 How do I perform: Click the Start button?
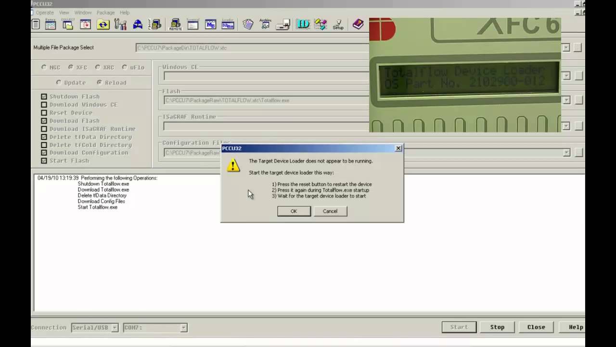[459, 327]
